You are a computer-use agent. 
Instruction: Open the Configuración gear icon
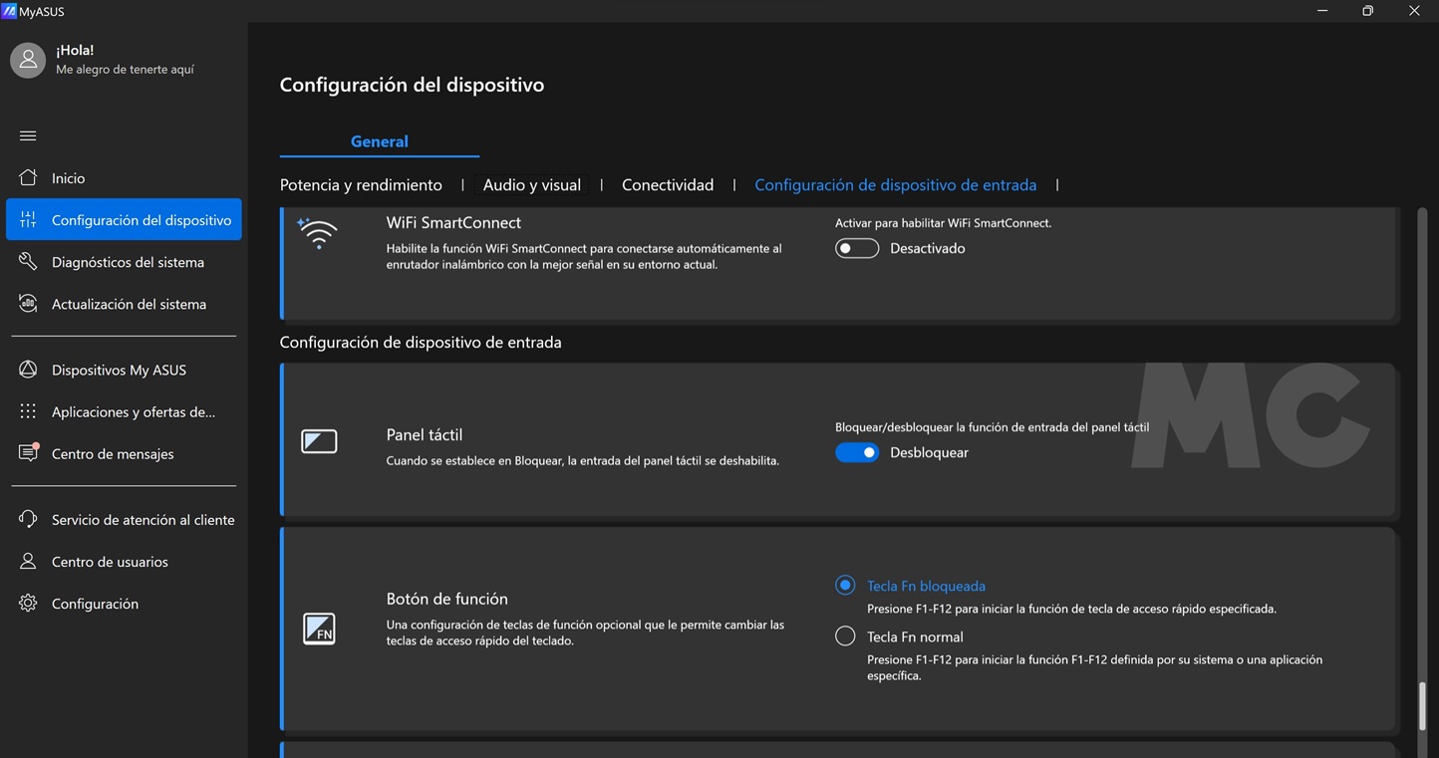click(x=28, y=604)
